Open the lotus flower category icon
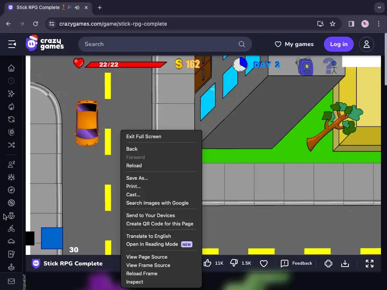This screenshot has height=290, width=387. 11,216
